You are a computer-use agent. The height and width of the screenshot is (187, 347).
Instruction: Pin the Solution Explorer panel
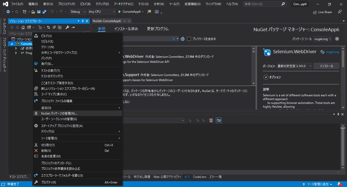pos(83,21)
